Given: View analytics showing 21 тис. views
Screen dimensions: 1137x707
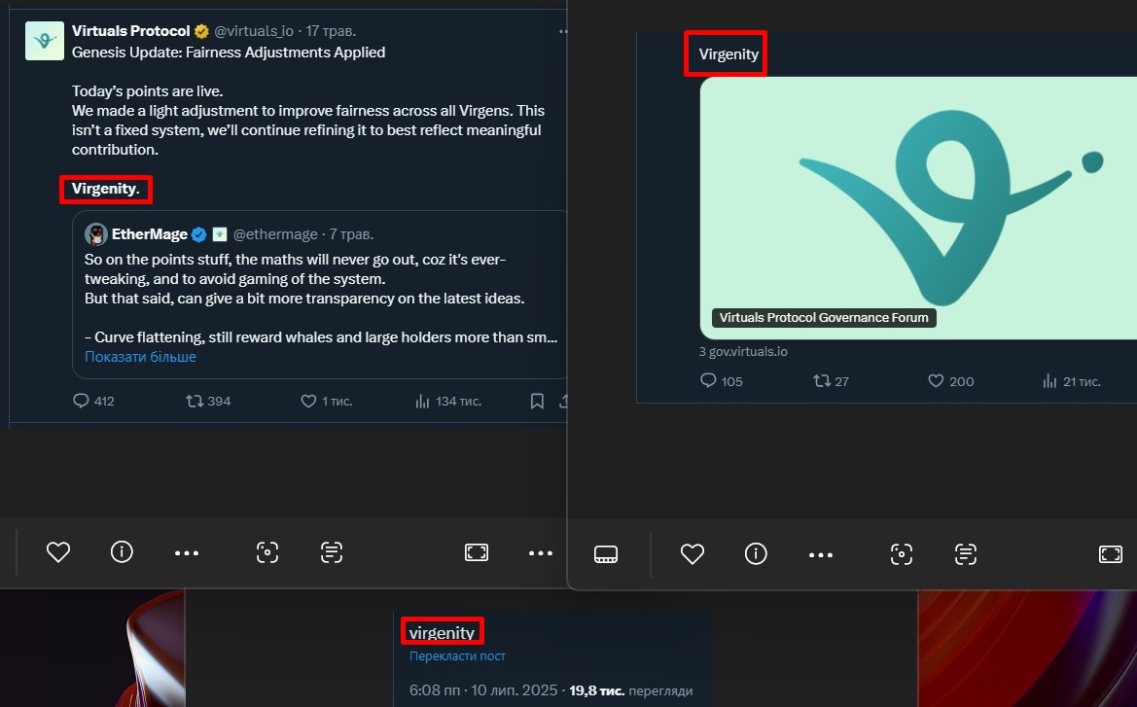Looking at the screenshot, I should (1049, 380).
